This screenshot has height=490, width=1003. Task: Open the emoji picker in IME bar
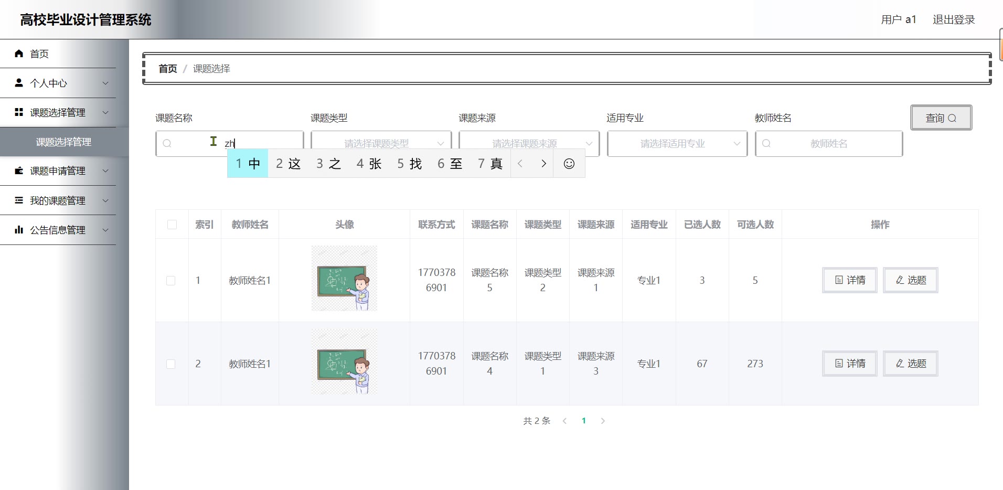569,164
